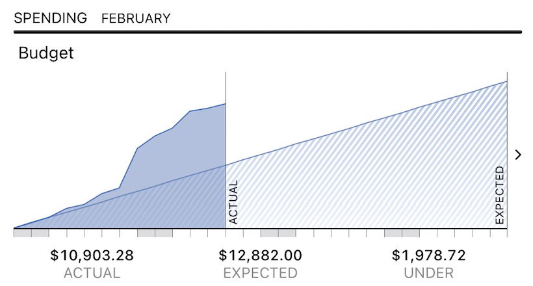Click the UNDER label below the amount

point(428,273)
